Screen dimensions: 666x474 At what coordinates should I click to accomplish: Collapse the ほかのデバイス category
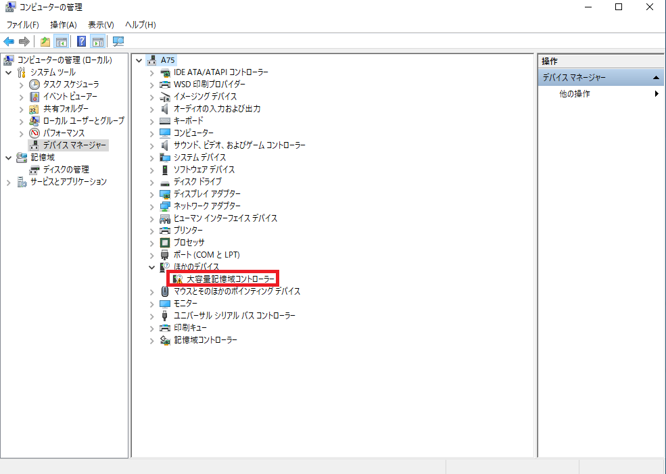(151, 267)
